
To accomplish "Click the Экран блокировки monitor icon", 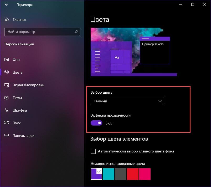I will [7, 85].
